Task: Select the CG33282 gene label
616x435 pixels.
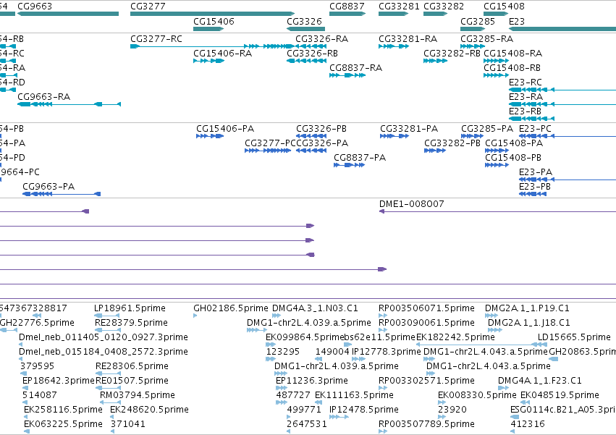Action: pyautogui.click(x=444, y=7)
